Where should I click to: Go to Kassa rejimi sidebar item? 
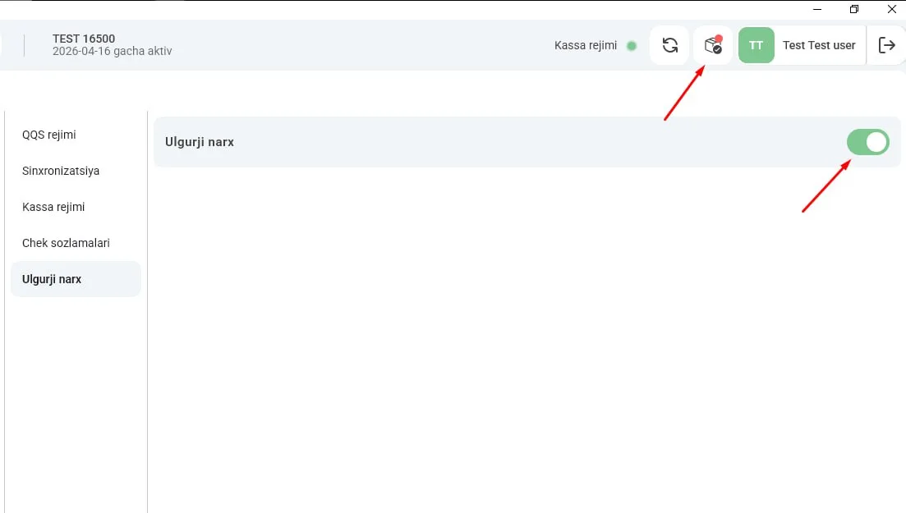coord(53,207)
